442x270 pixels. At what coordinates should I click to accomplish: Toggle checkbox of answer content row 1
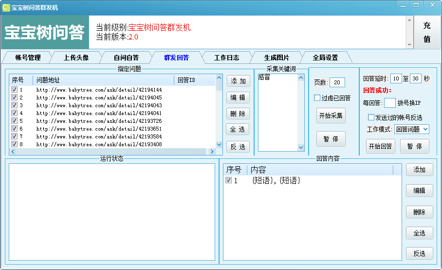229,180
